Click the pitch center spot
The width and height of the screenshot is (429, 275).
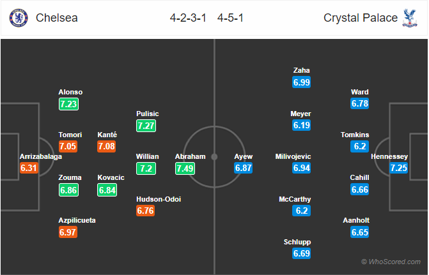[x=215, y=157]
